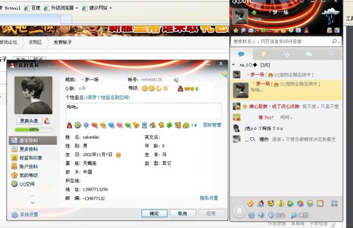Viewport: 353px width, 228px height.
Task: Click the PC manager shield app icon
Action: [x=310, y=203]
